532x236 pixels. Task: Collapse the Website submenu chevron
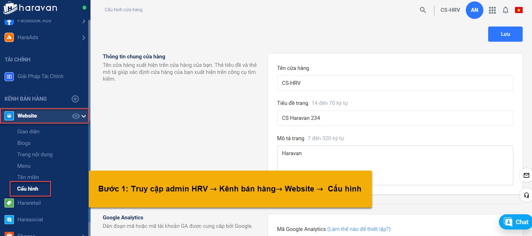[84, 116]
